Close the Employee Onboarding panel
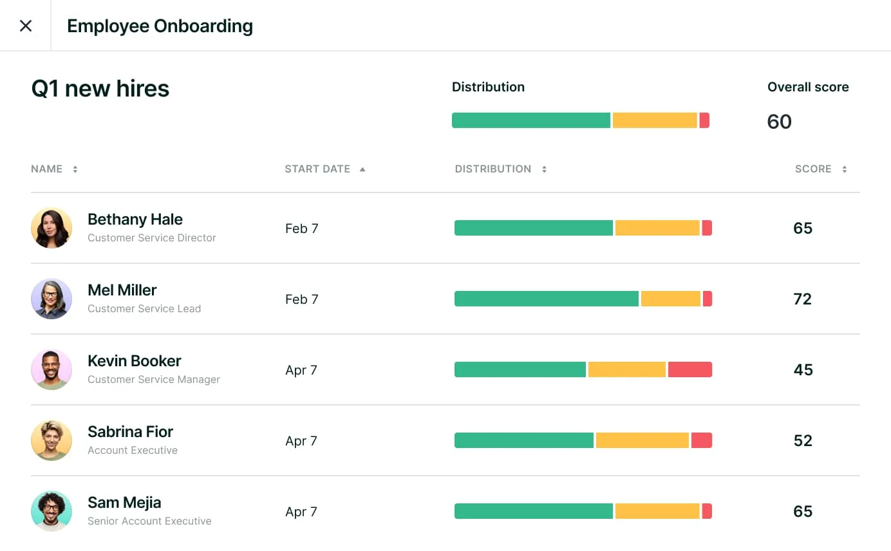The height and width of the screenshot is (551, 891). click(x=26, y=26)
